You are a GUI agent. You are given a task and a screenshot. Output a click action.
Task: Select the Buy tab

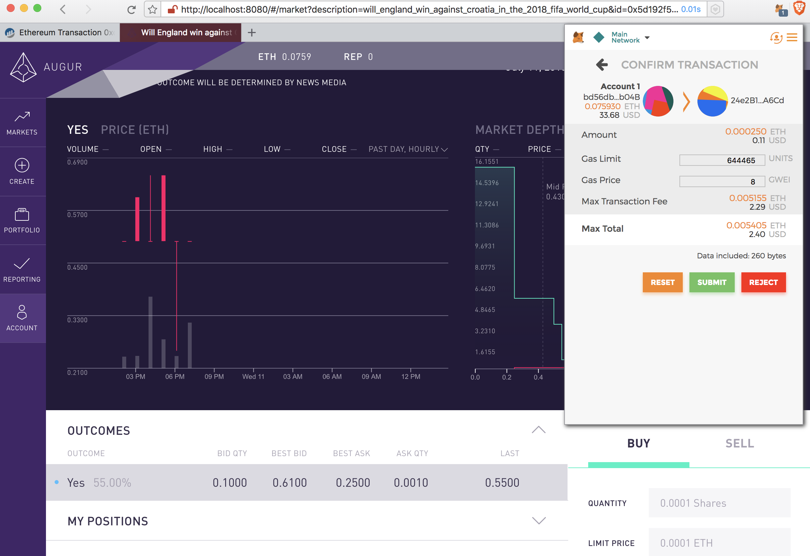(x=638, y=443)
